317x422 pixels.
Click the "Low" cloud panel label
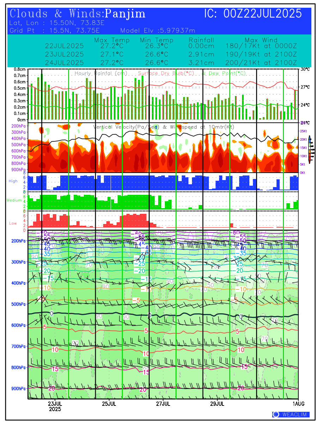coord(13,223)
